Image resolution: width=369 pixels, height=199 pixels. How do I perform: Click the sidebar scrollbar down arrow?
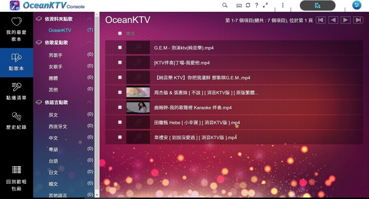click(x=97, y=195)
